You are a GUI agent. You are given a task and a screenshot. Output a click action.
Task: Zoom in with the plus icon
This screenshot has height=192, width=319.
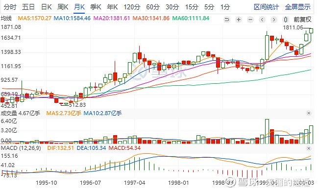pos(239,20)
